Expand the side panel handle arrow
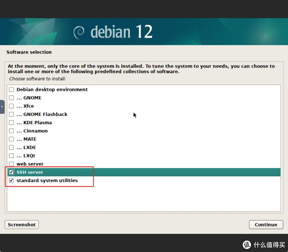 point(2,107)
